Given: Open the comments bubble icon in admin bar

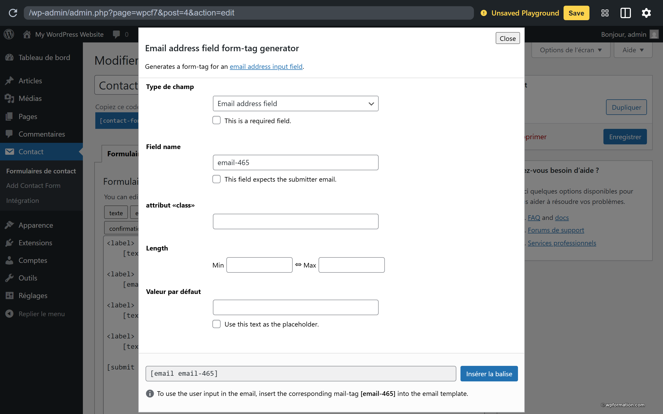Looking at the screenshot, I should [x=116, y=34].
